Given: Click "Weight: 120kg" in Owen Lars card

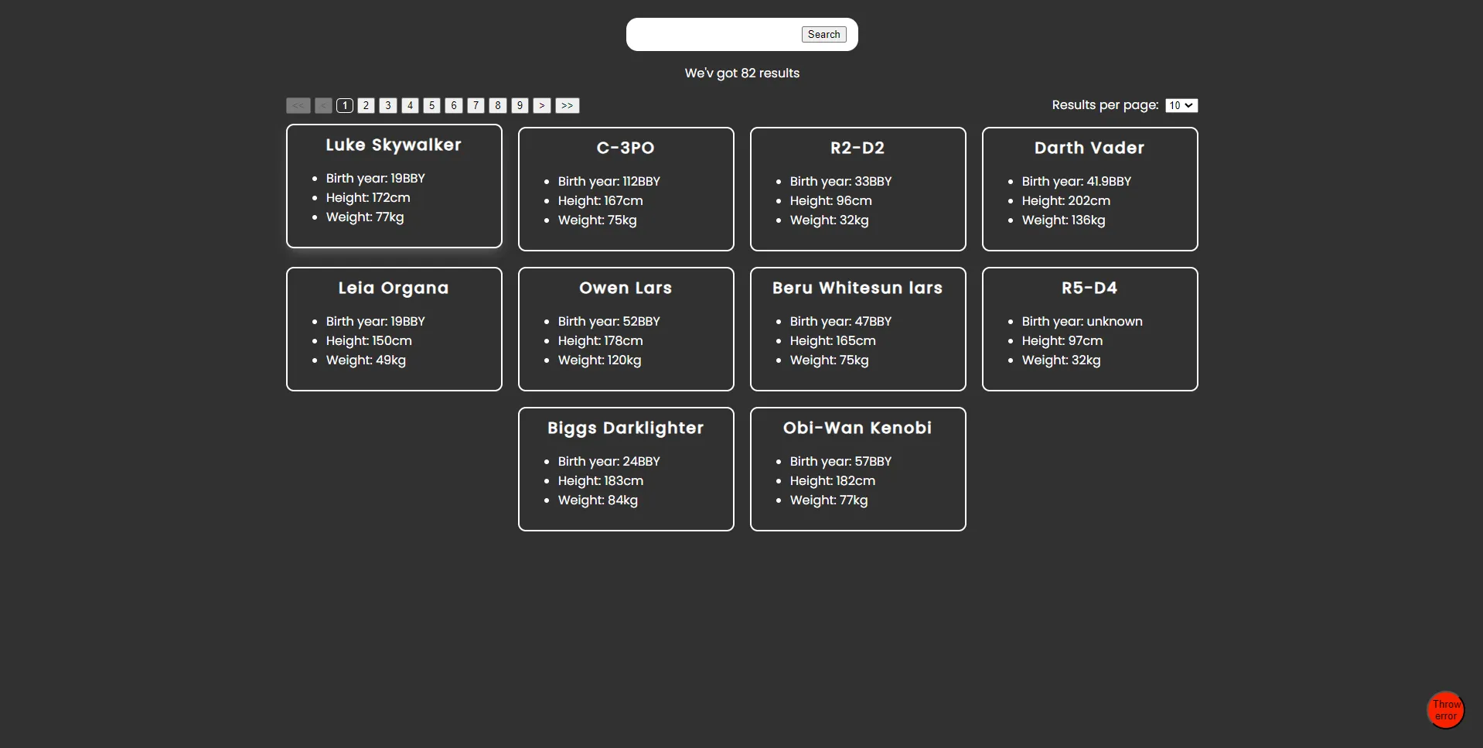Looking at the screenshot, I should [x=600, y=360].
